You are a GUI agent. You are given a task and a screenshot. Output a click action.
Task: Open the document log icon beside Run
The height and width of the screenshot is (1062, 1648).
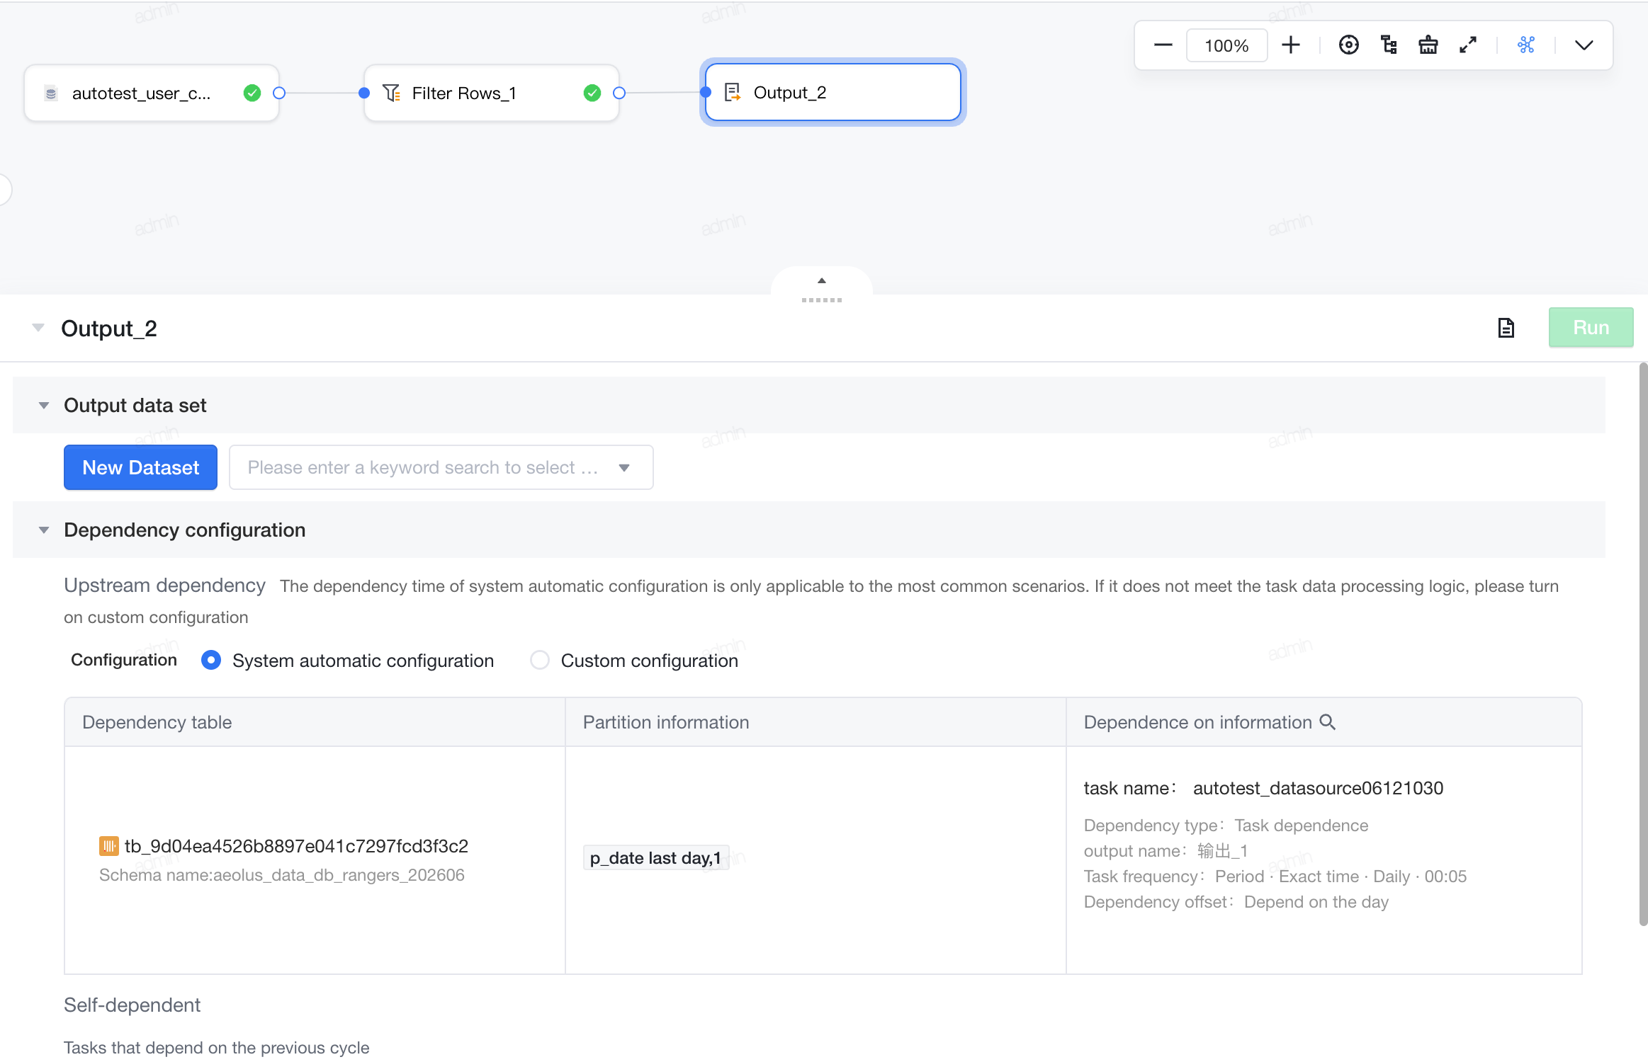1506,328
